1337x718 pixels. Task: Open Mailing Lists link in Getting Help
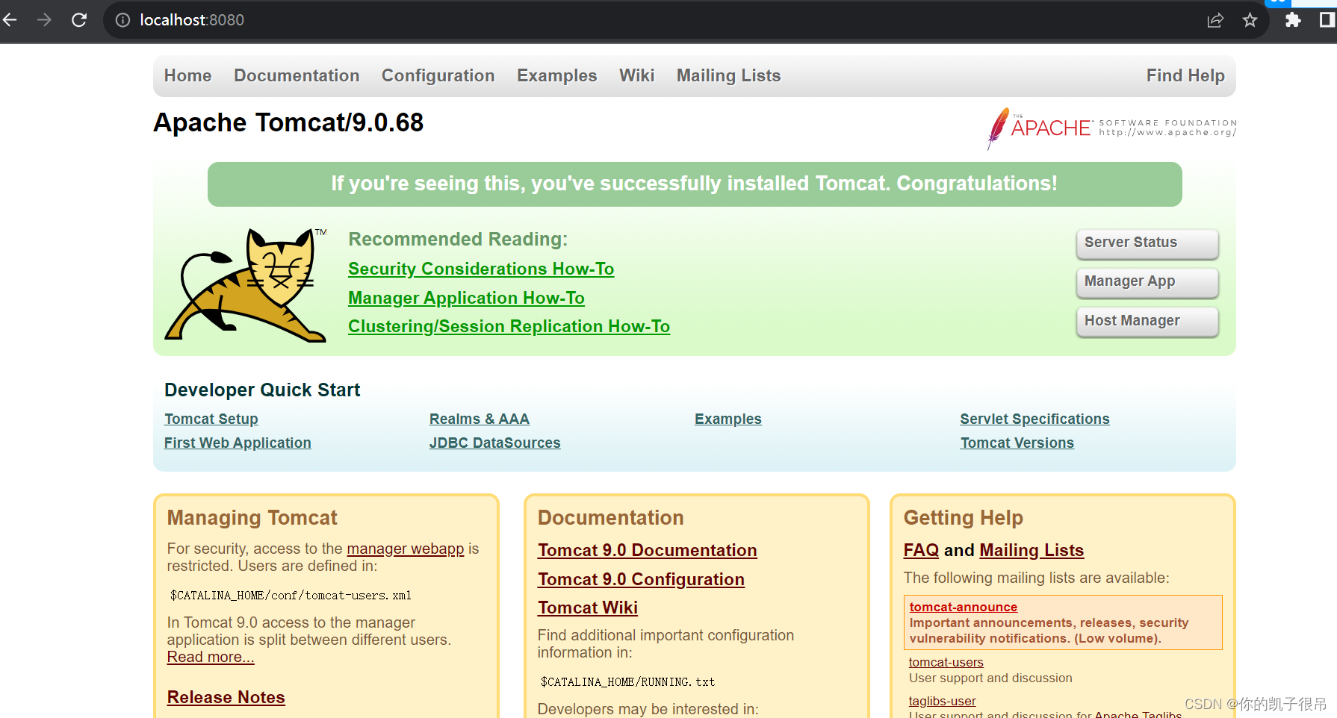point(1032,550)
